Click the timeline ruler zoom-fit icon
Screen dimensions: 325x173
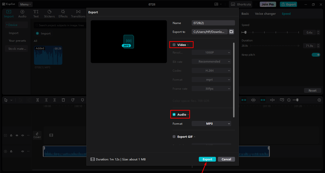pos(282,100)
